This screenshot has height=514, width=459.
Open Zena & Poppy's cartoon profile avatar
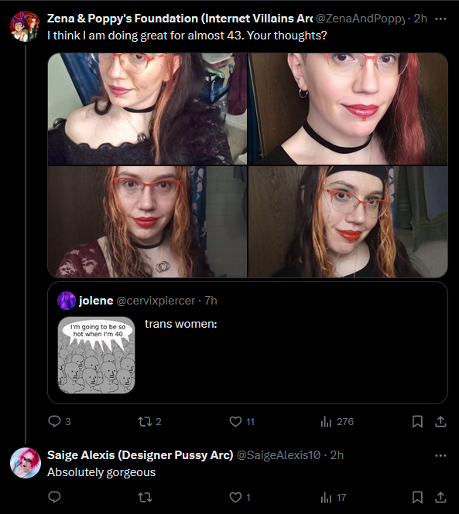25,26
